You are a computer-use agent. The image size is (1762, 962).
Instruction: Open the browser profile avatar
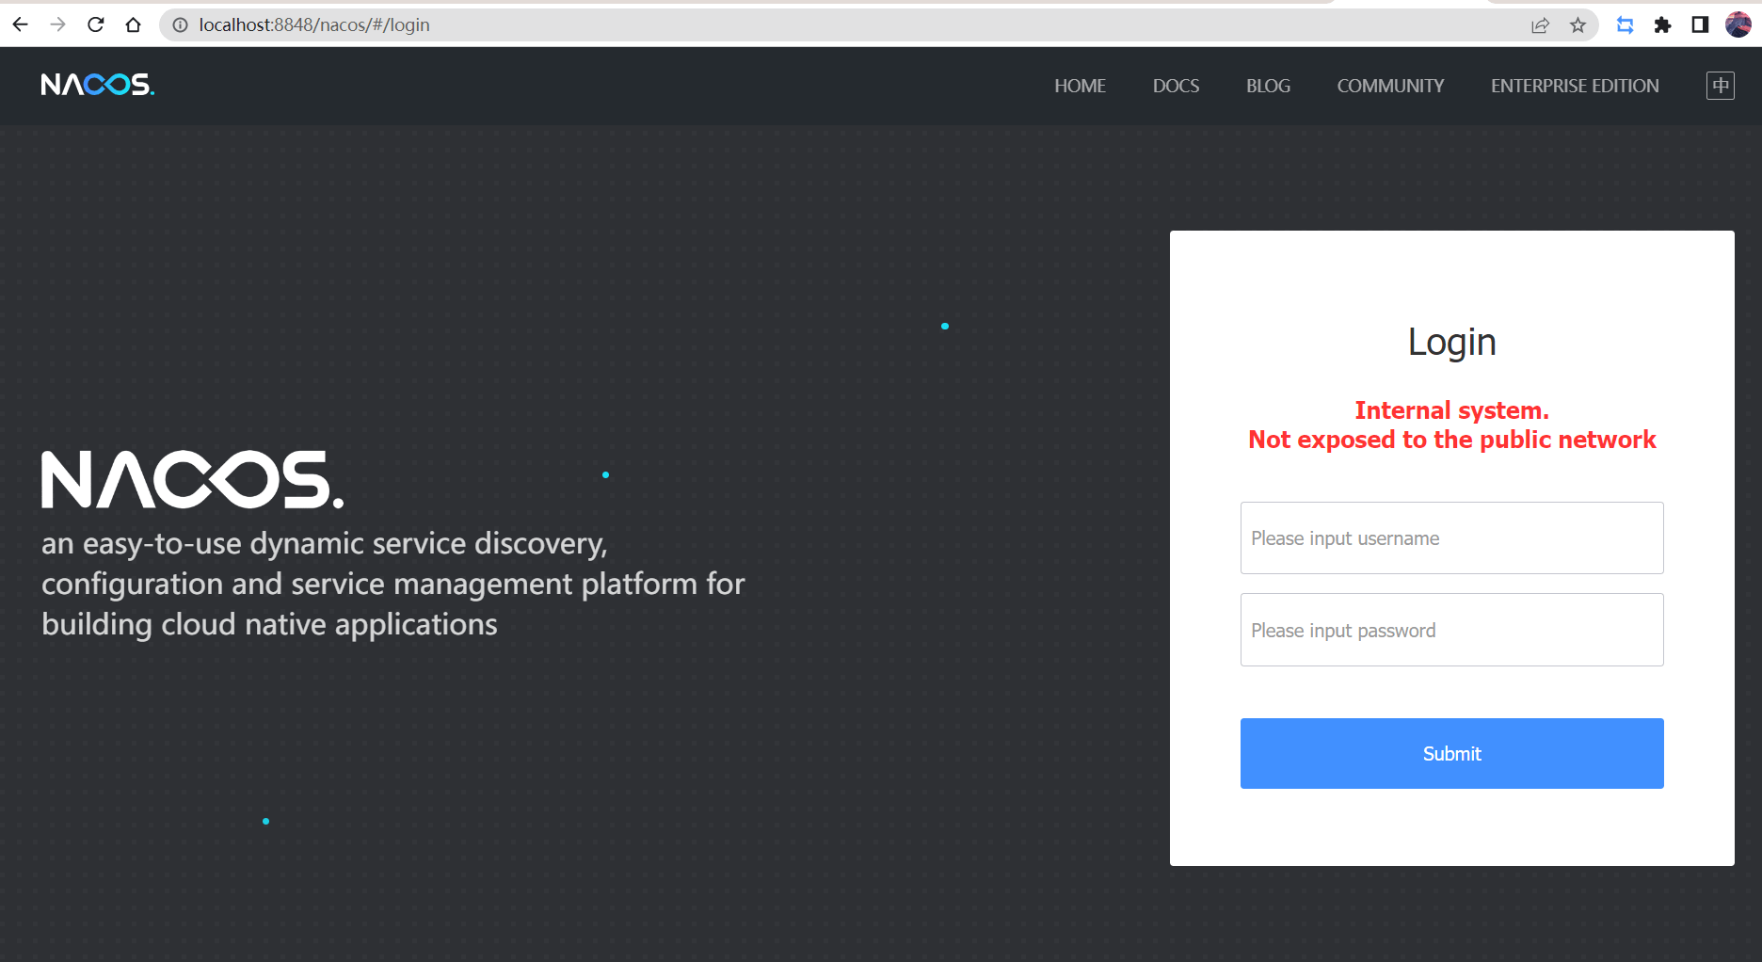pos(1738,24)
